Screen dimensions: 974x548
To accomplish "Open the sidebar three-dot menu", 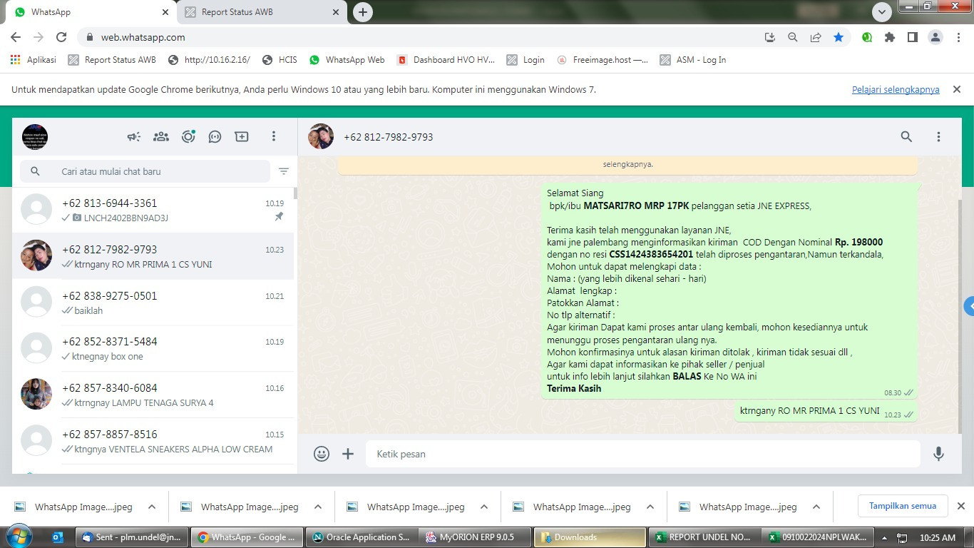I will pos(274,136).
